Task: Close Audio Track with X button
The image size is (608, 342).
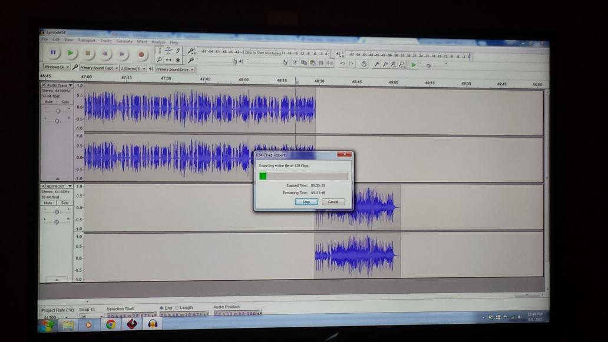Action: point(44,85)
